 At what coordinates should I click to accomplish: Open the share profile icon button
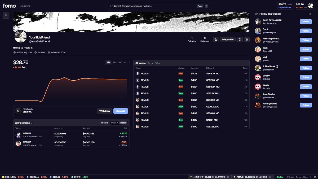(x=216, y=40)
